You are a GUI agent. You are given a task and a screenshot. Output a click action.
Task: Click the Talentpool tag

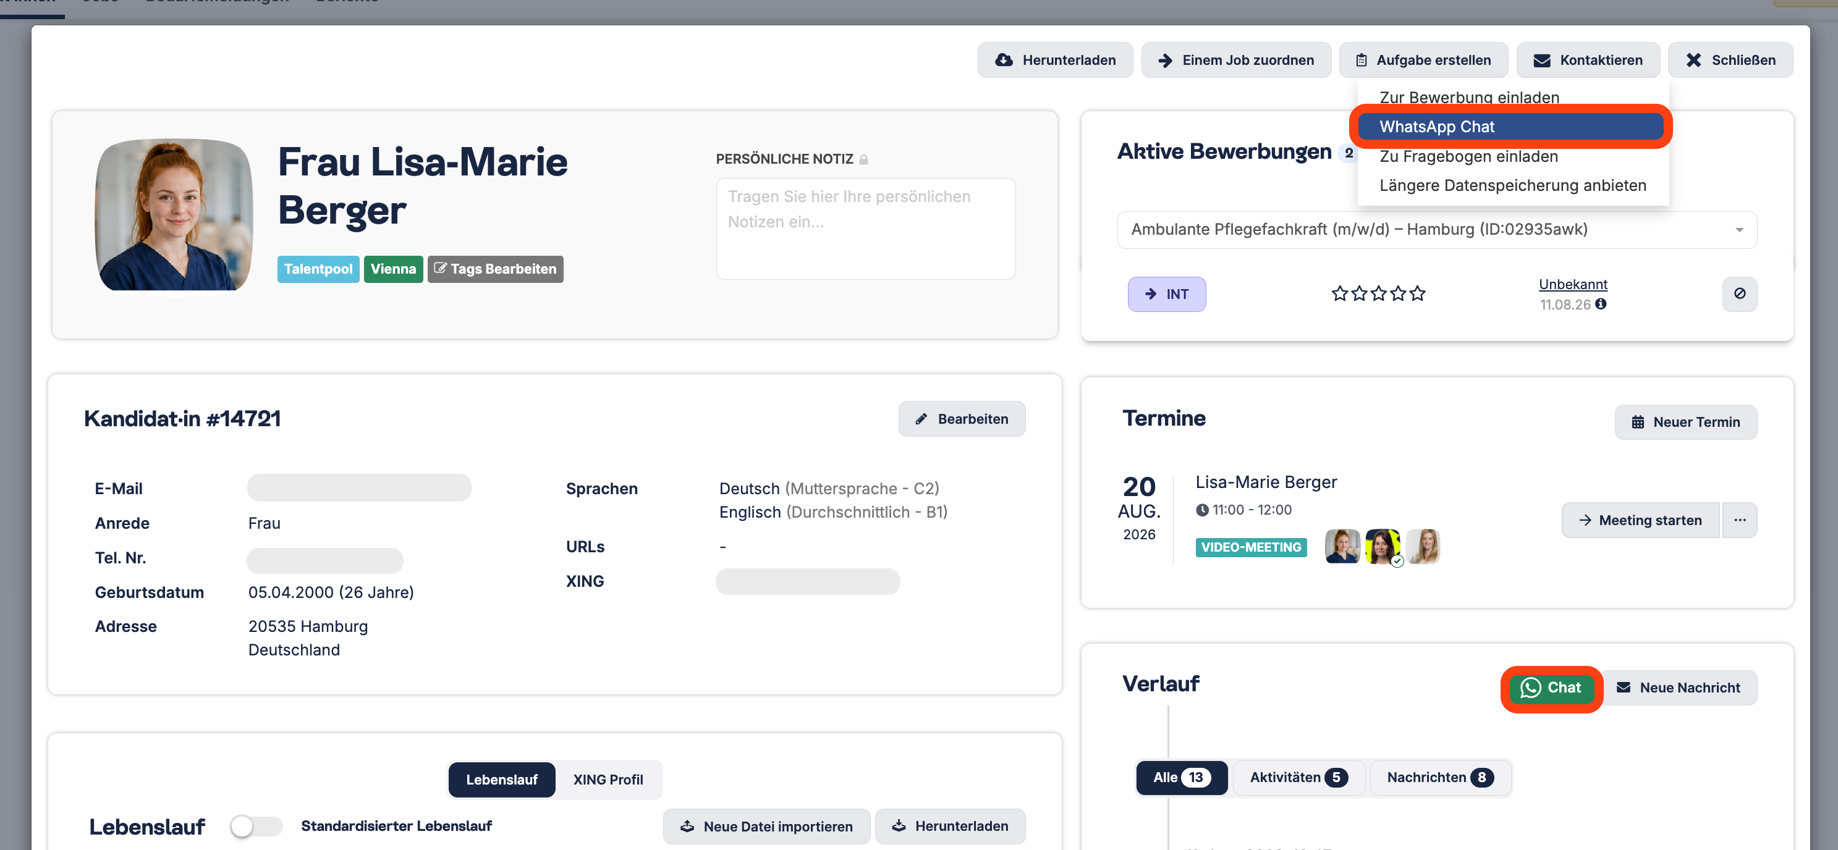(318, 269)
